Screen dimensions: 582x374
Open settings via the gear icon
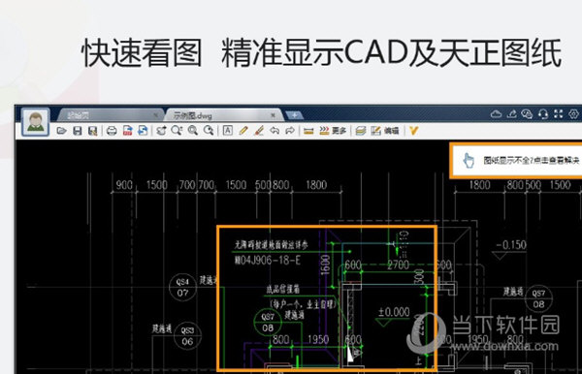click(x=574, y=113)
